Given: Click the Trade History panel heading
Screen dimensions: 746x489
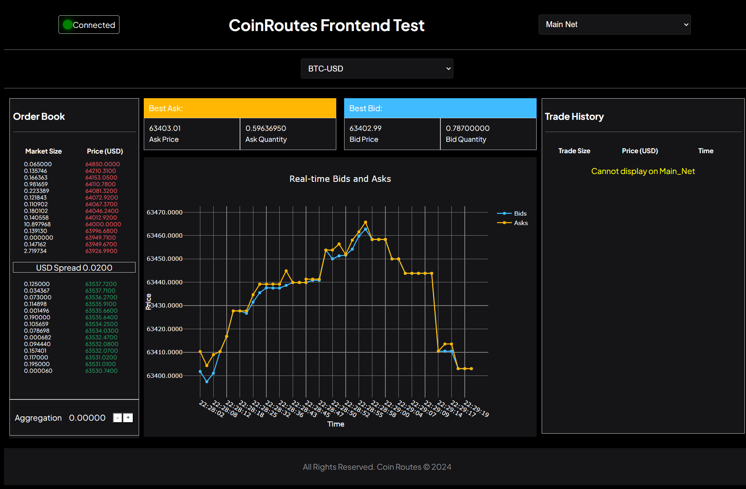Looking at the screenshot, I should pyautogui.click(x=574, y=117).
